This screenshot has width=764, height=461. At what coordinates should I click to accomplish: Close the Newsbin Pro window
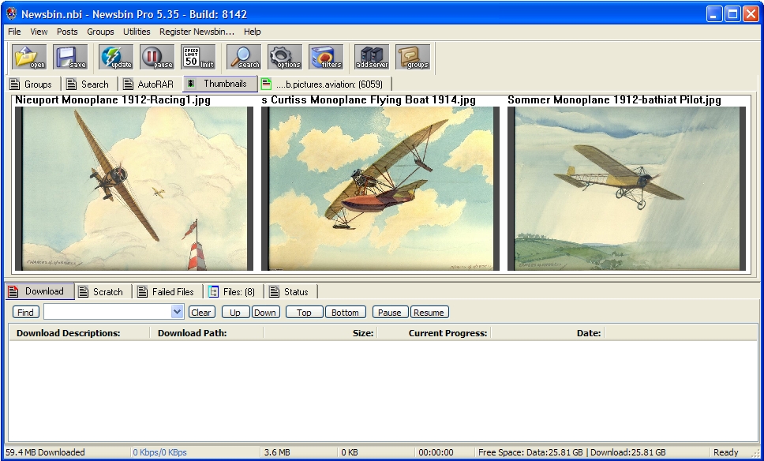click(x=751, y=14)
